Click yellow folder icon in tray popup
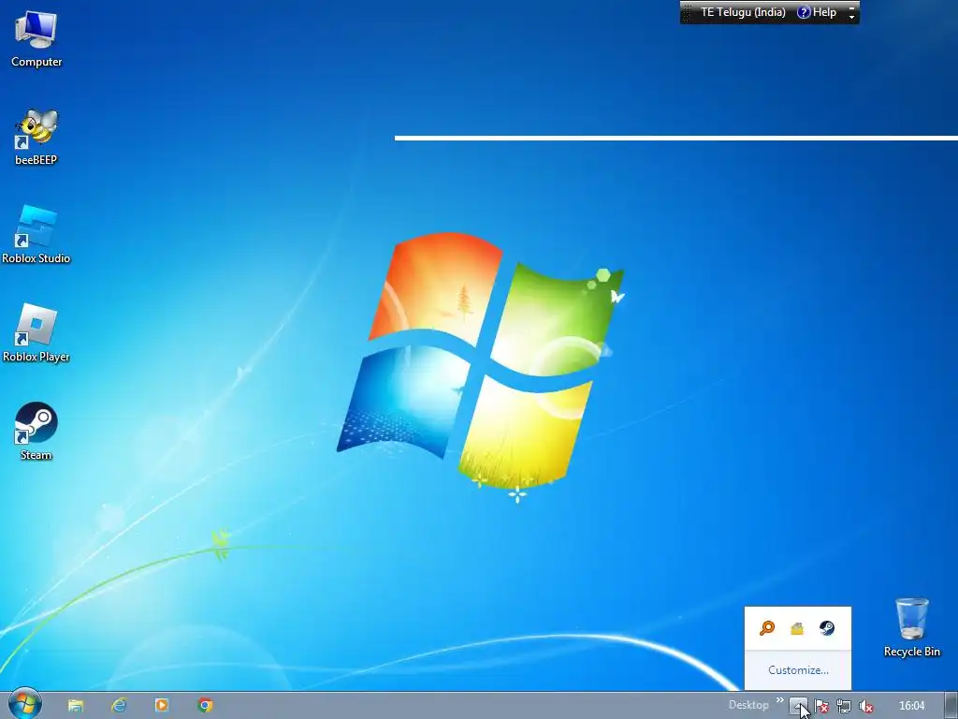The height and width of the screenshot is (719, 958). pyautogui.click(x=797, y=628)
